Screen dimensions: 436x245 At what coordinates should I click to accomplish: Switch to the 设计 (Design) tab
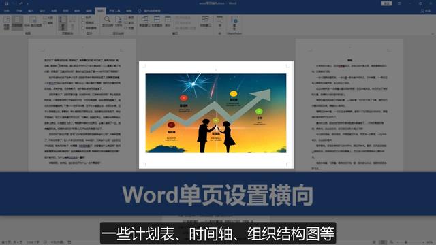click(42, 11)
